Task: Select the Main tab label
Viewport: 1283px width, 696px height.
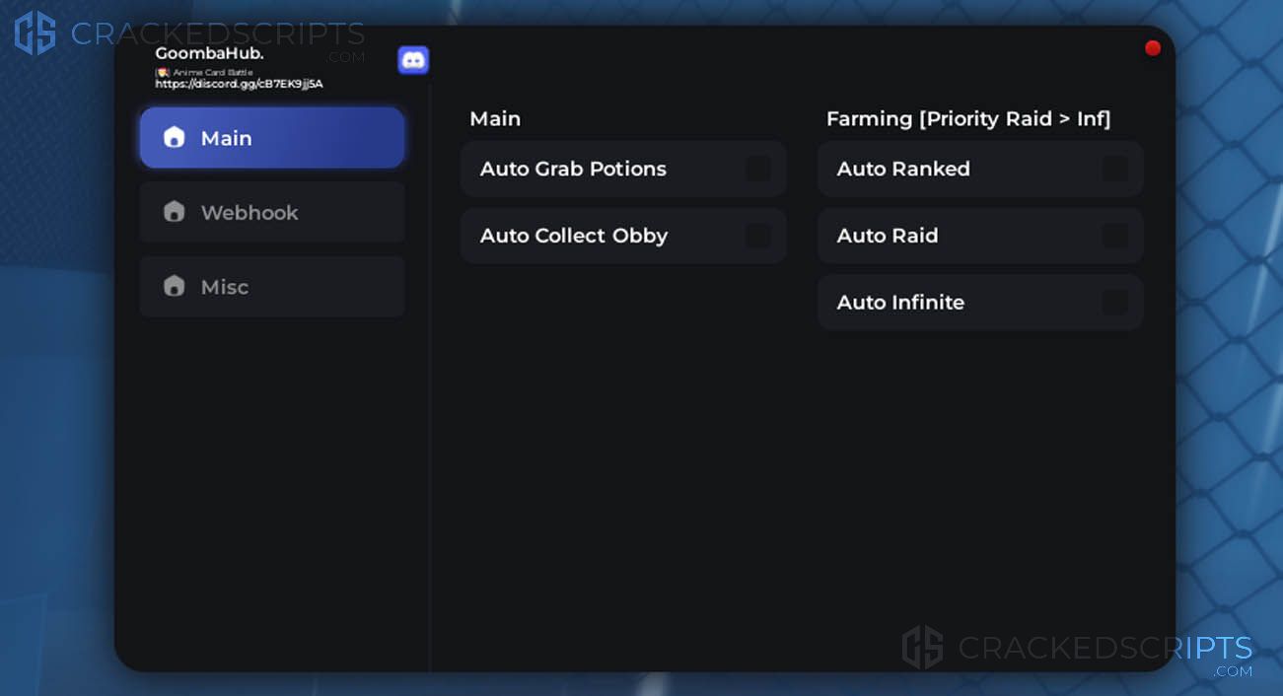Action: pyautogui.click(x=227, y=138)
